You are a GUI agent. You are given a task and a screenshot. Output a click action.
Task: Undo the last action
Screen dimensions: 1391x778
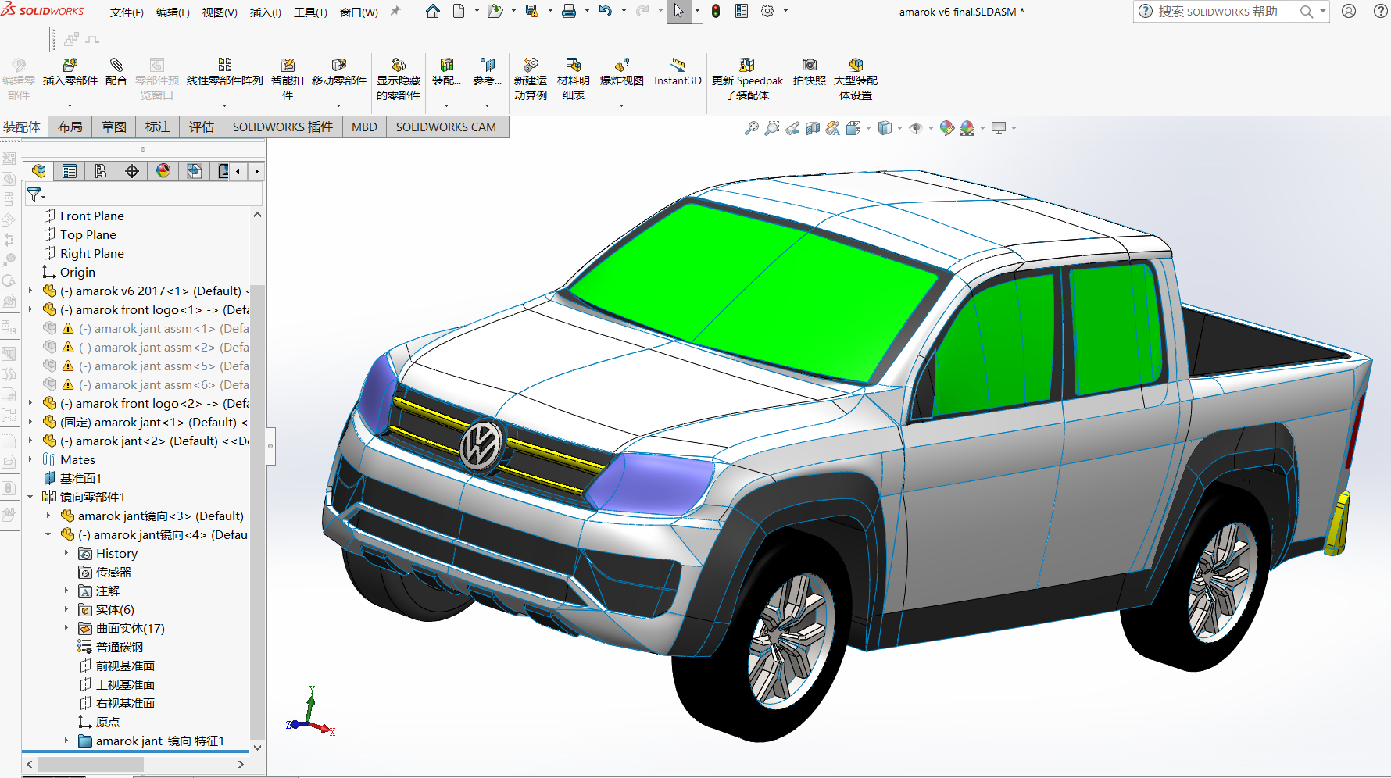coord(606,11)
